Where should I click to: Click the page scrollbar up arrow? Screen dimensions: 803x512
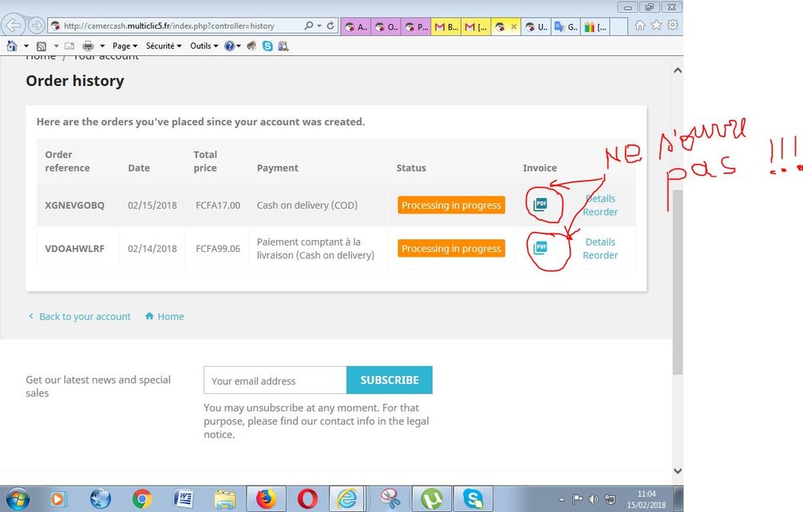coord(678,70)
